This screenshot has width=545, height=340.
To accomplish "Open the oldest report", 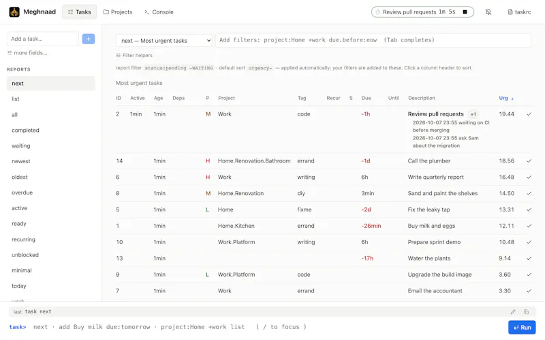I will coord(50,177).
